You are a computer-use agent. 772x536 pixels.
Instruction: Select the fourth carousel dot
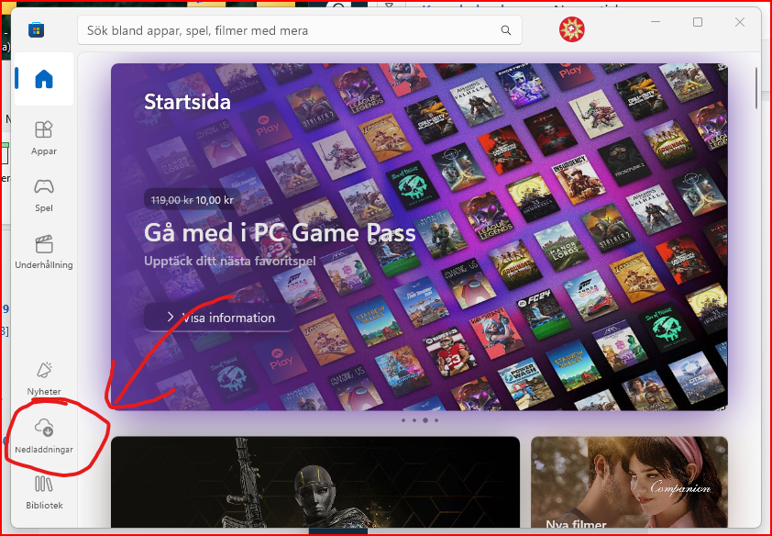tap(436, 420)
